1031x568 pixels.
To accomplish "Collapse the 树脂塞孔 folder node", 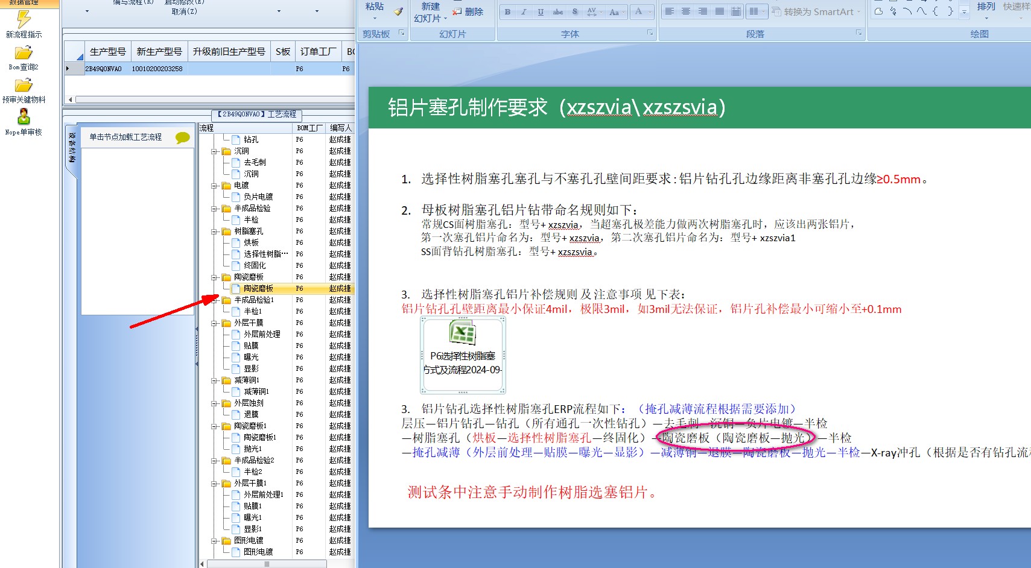I will coord(214,232).
